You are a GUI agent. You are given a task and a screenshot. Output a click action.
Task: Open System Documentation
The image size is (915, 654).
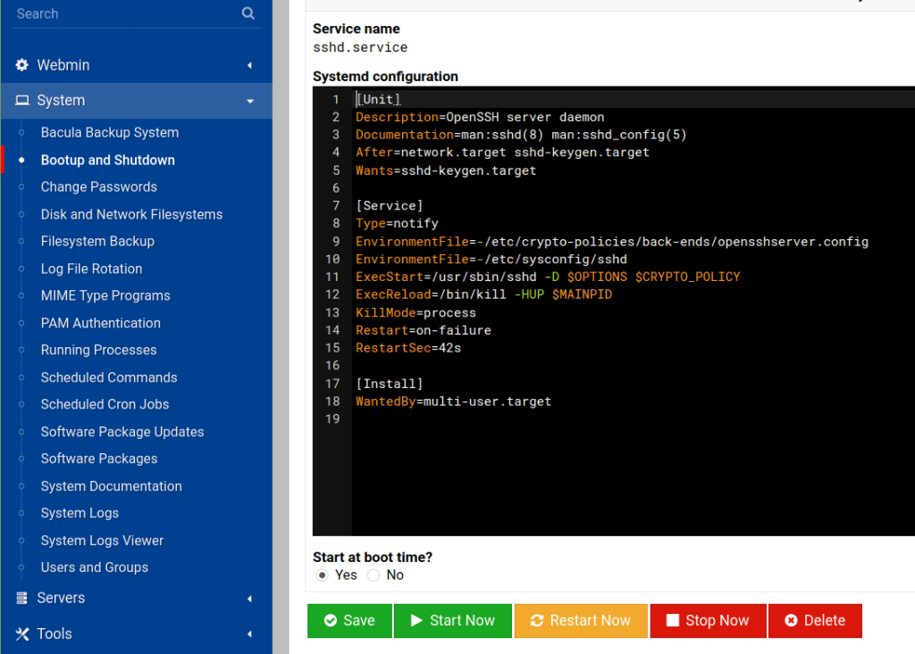pos(111,486)
